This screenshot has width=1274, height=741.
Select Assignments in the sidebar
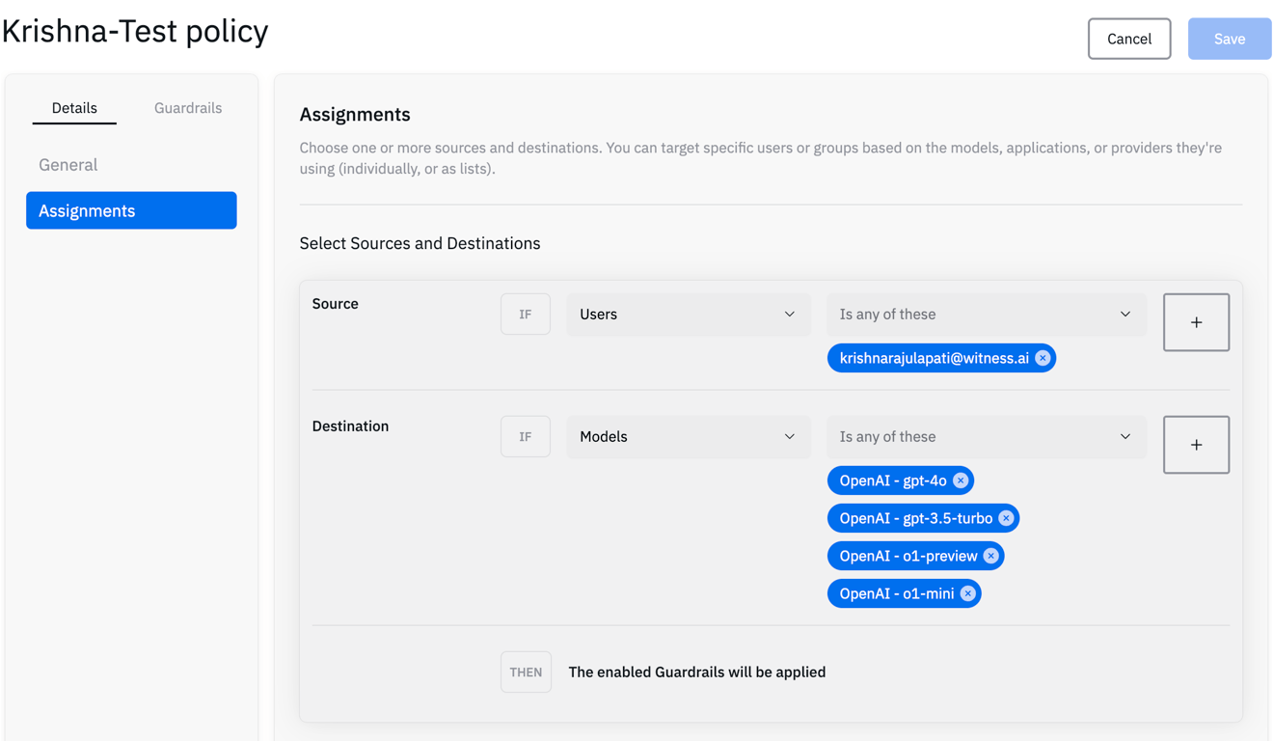click(131, 210)
